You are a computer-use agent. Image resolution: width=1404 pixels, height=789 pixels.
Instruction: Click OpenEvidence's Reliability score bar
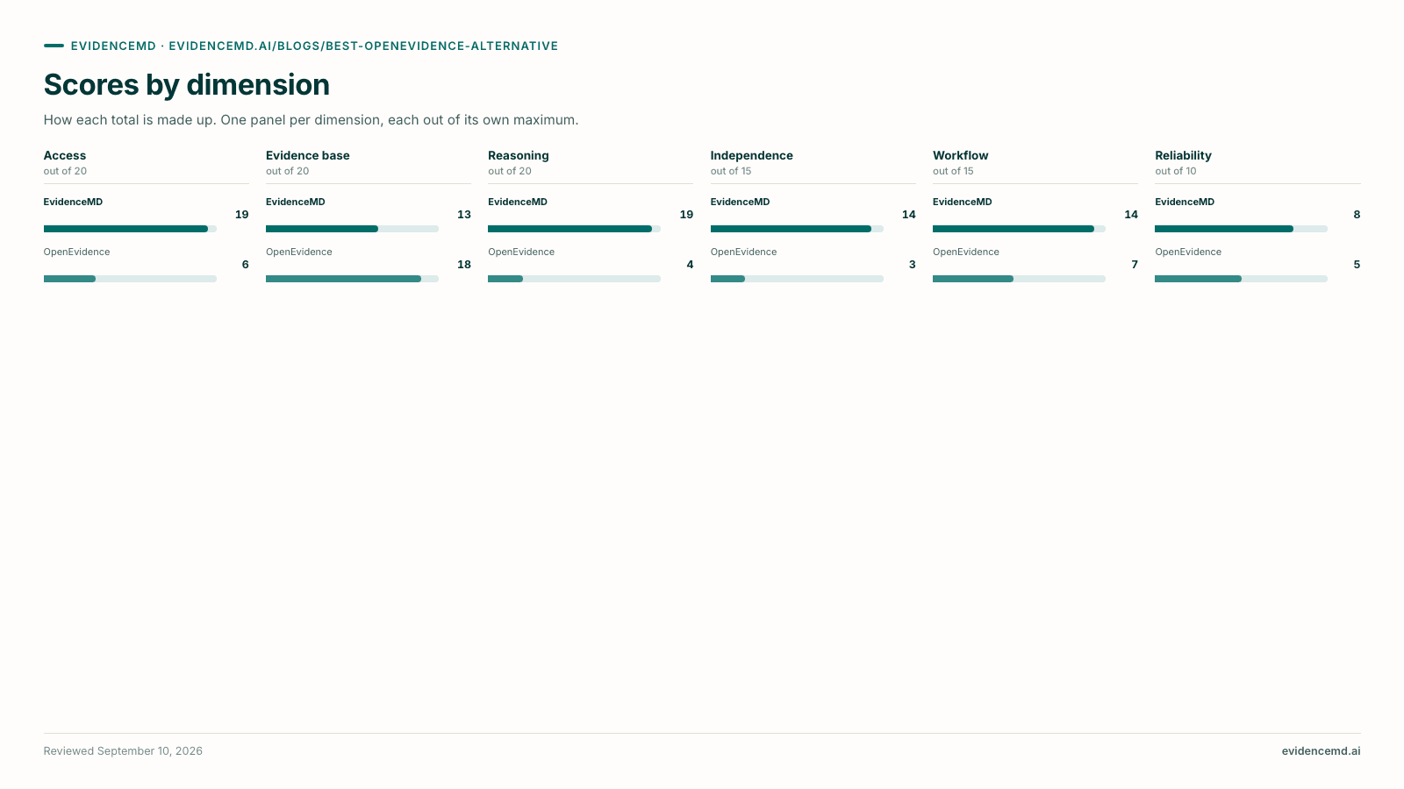pyautogui.click(x=1241, y=279)
